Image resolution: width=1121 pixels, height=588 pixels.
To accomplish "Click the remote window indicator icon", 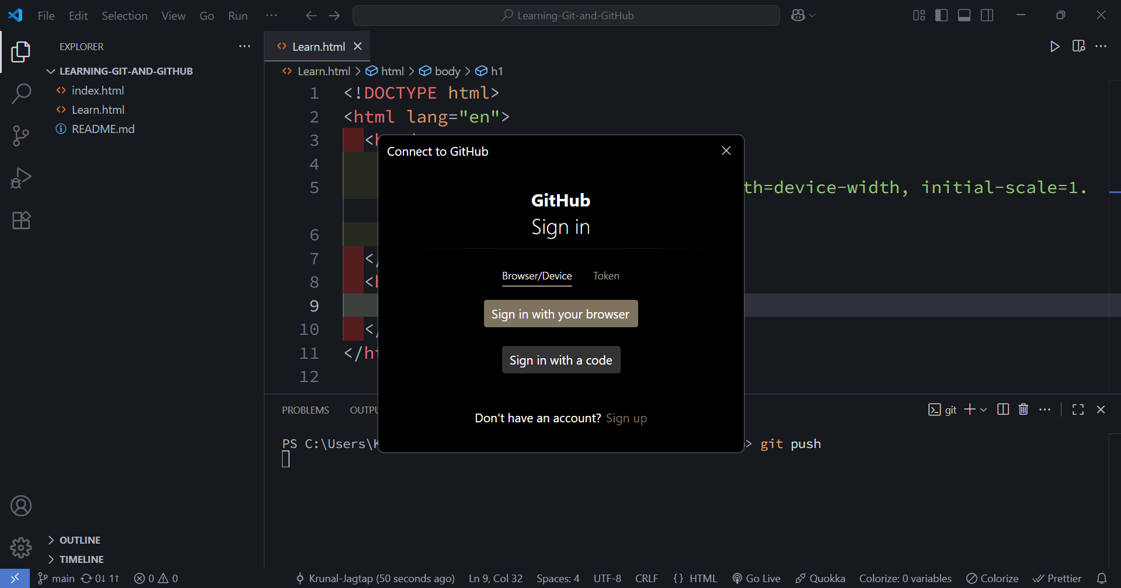I will pyautogui.click(x=15, y=578).
